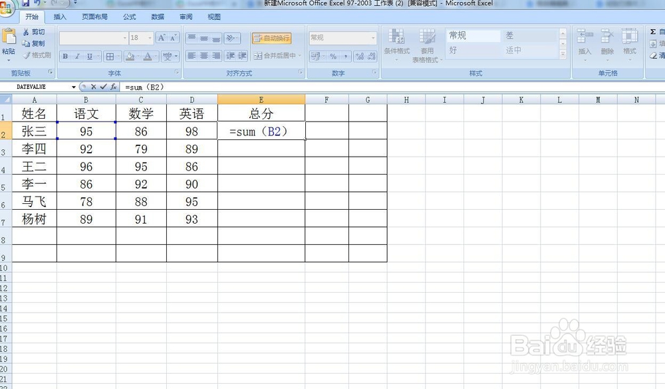Activate the Format Painter (格式刷)

click(x=37, y=55)
